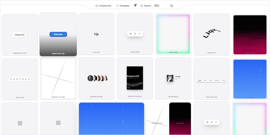Click the camera icon in the bottom-row dock
The width and height of the screenshot is (270, 135).
pyautogui.click(x=207, y=122)
